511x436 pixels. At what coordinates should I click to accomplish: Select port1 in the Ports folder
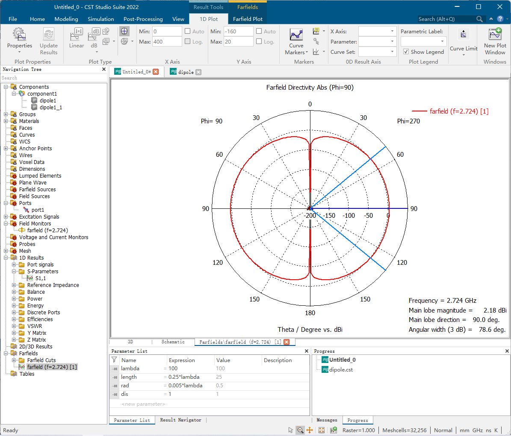[x=38, y=210]
